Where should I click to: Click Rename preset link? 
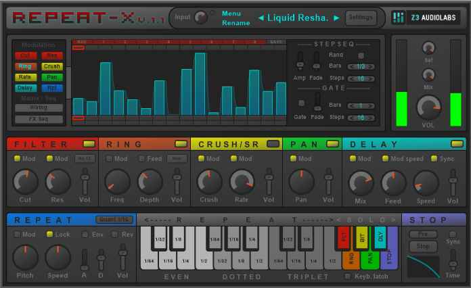tap(235, 23)
